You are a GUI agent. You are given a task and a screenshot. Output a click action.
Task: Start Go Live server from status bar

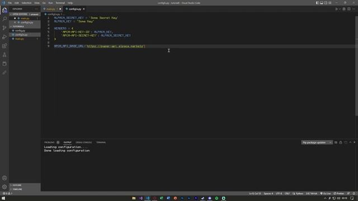pyautogui.click(x=326, y=194)
